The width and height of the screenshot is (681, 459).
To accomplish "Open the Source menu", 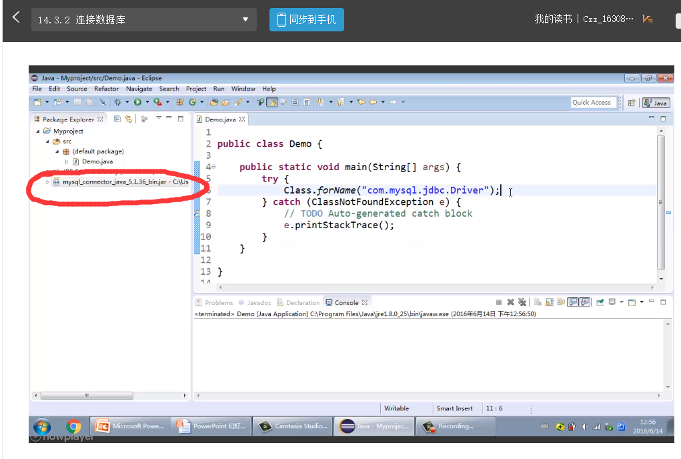I will tap(77, 89).
